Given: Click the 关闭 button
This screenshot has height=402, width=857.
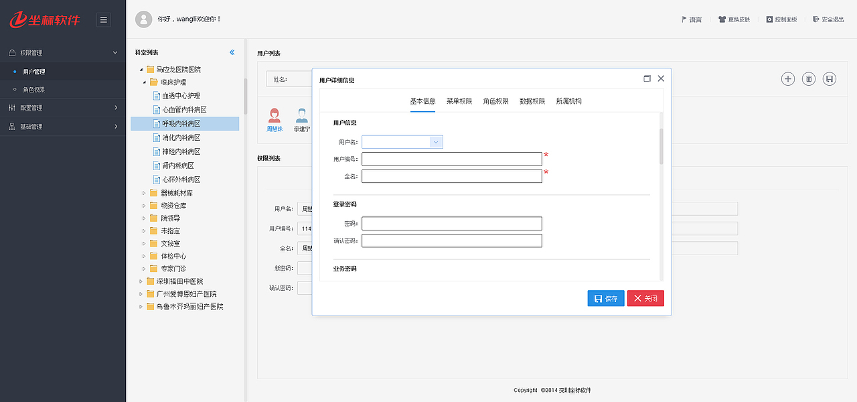Looking at the screenshot, I should tap(645, 298).
